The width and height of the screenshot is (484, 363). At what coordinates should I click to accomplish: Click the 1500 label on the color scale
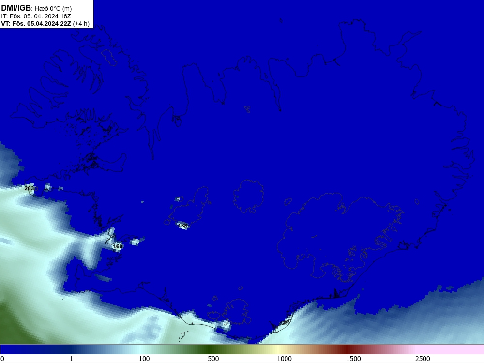pyautogui.click(x=353, y=359)
